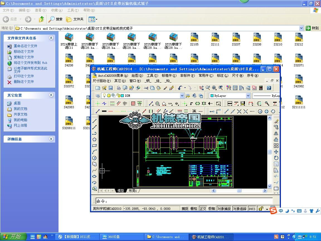The image size is (321, 241).
Task: Click the 重命名这个文件 link
Action: click(25, 46)
